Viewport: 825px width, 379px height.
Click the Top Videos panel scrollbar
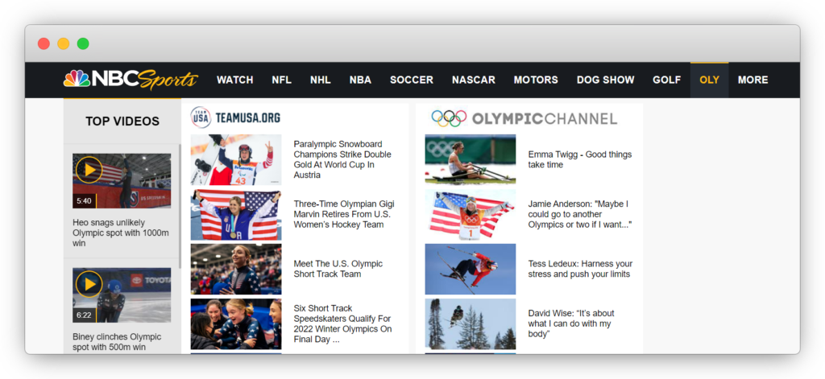[180, 206]
